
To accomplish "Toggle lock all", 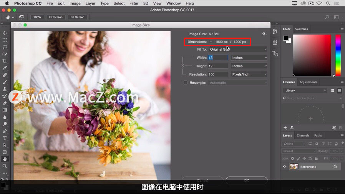I will point(316,158).
